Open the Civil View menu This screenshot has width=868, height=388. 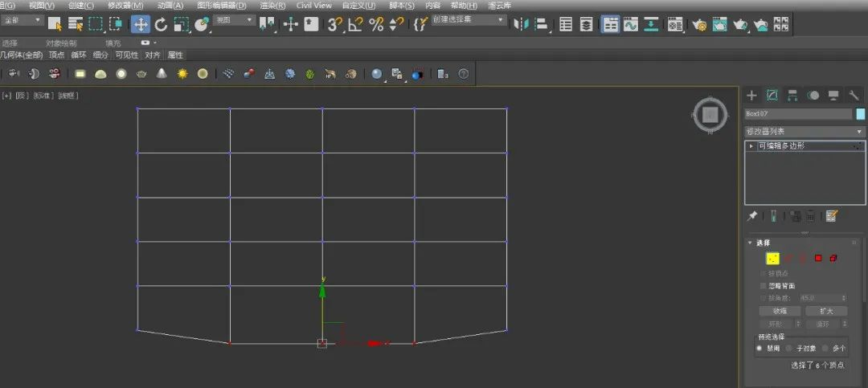point(314,5)
